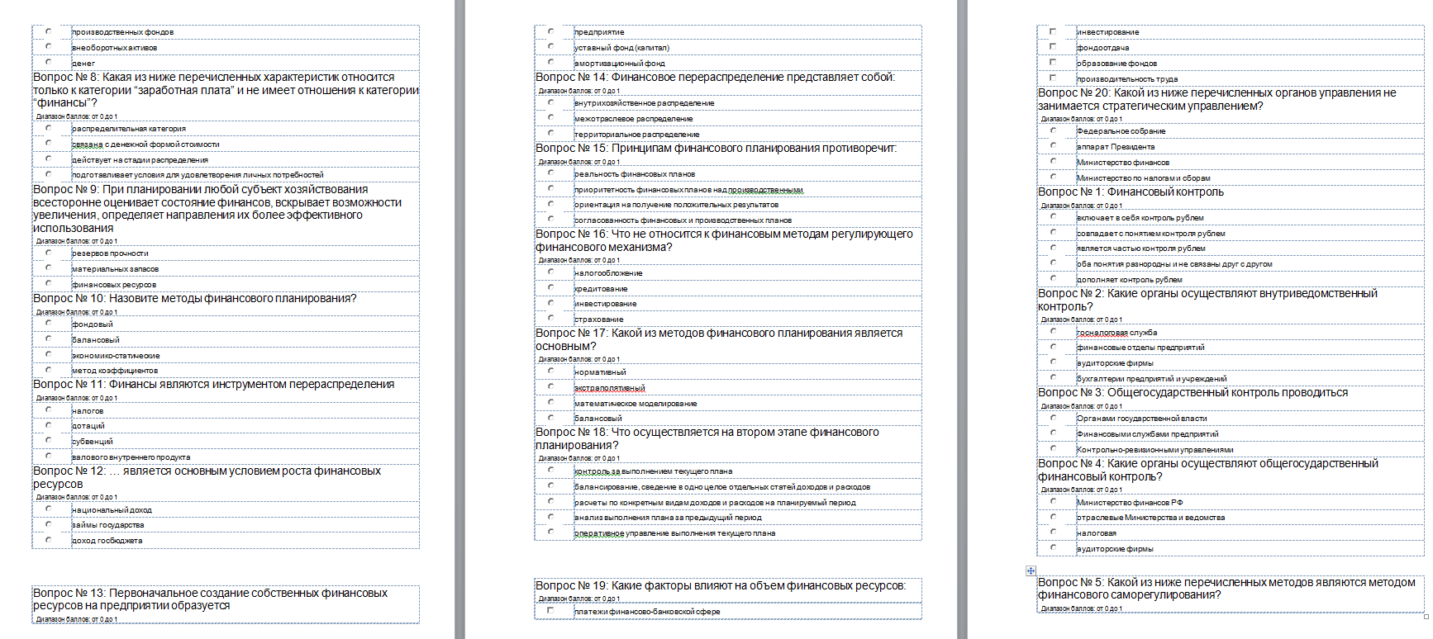Select 'нормативный' planning method option
This screenshot has height=639, width=1433.
pyautogui.click(x=551, y=372)
